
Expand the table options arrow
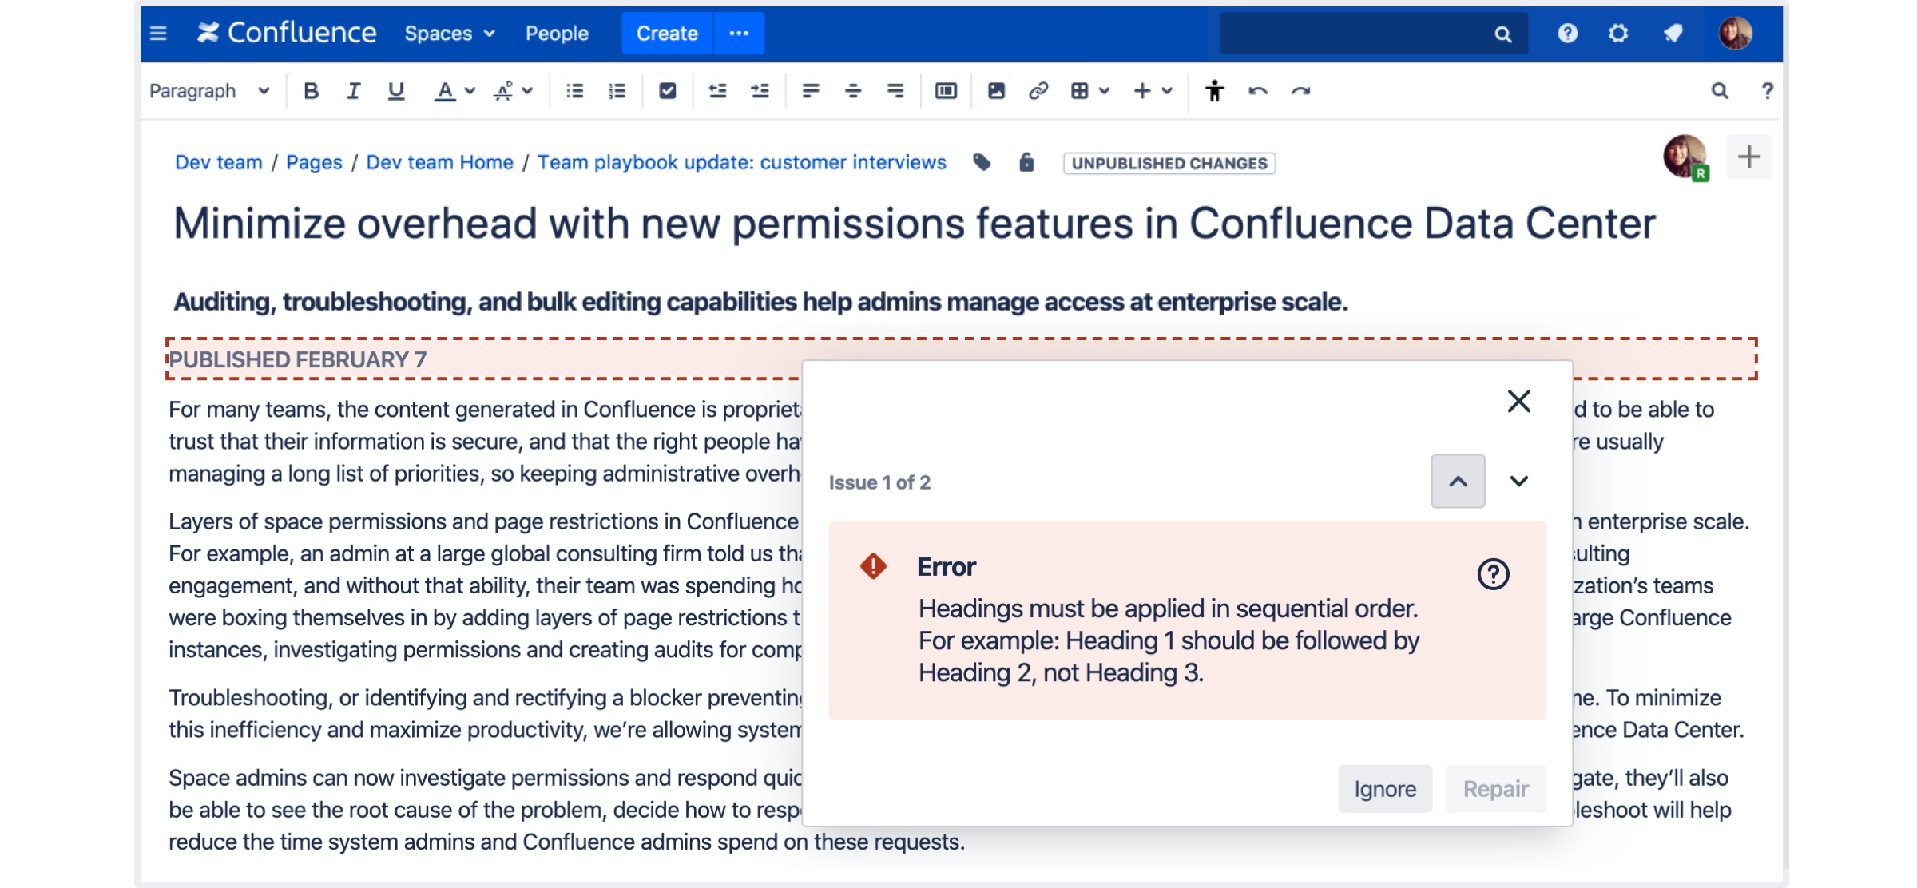point(1105,91)
